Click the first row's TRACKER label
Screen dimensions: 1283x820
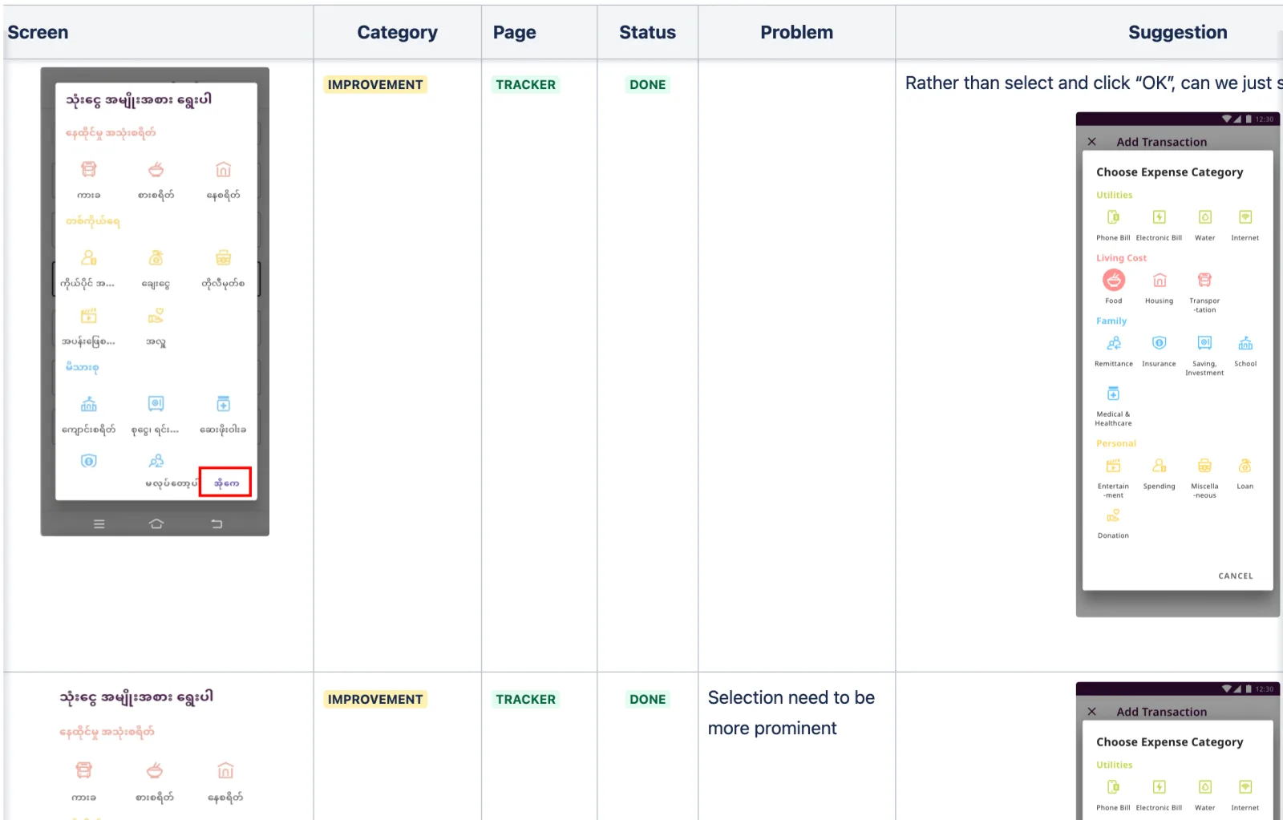coord(526,85)
